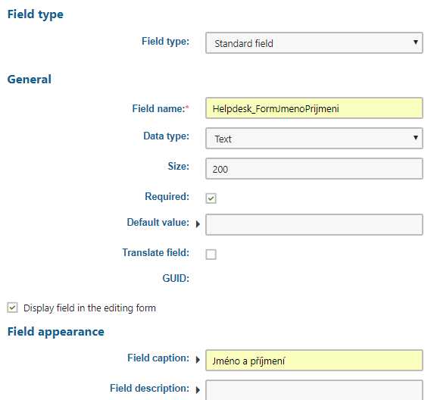Click the General section heading
Viewport: 437px width, 400px height.
click(x=30, y=79)
